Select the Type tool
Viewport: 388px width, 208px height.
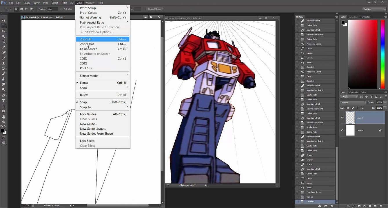click(4, 101)
